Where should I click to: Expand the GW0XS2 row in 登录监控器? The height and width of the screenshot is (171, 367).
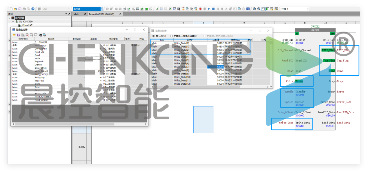tap(36, 42)
